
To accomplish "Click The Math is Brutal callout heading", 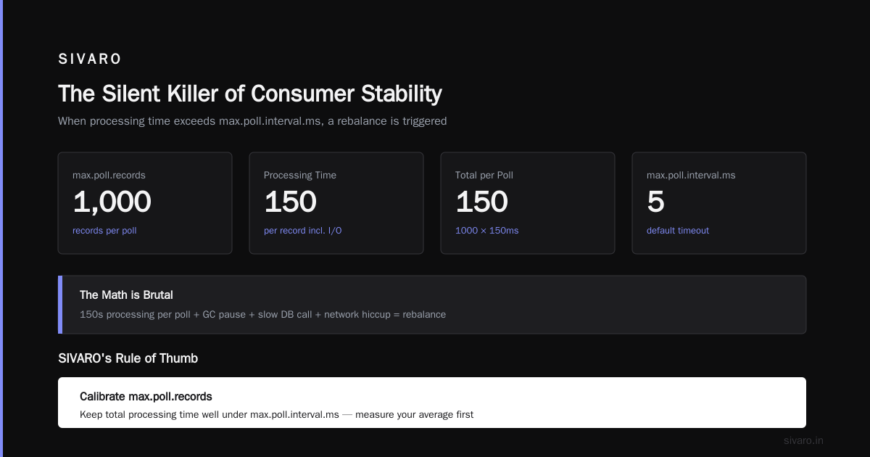I will [126, 295].
